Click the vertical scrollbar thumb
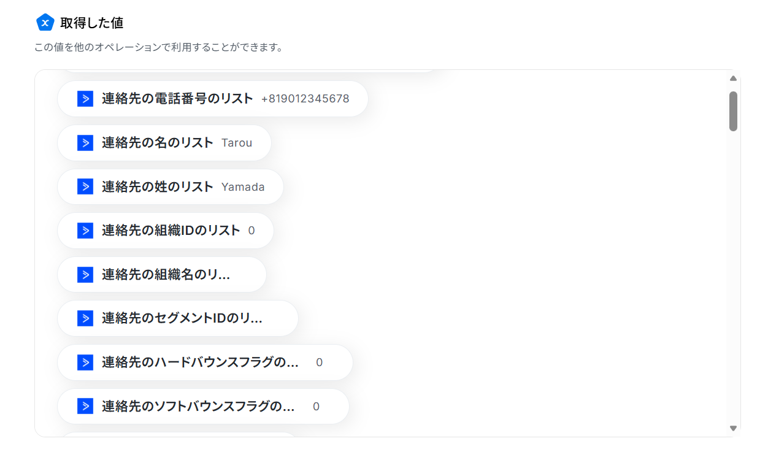The height and width of the screenshot is (460, 768). pos(733,111)
